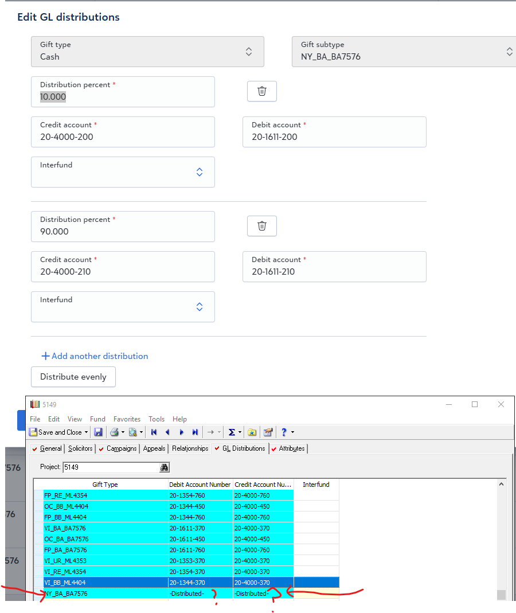Click the Save and Close disk icon
The height and width of the screenshot is (613, 516).
coord(33,432)
